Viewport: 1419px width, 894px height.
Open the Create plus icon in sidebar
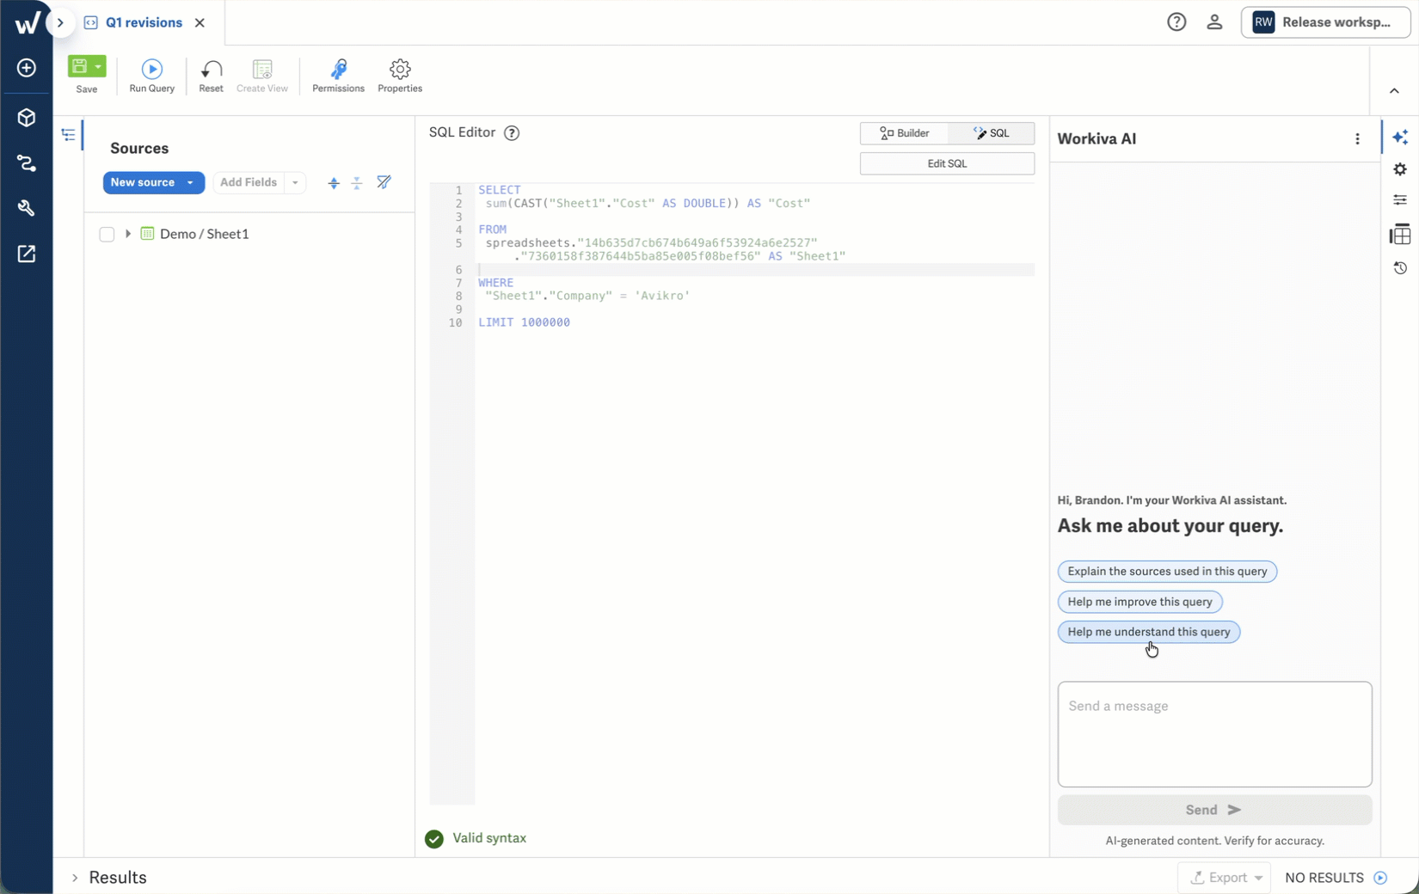pos(27,68)
